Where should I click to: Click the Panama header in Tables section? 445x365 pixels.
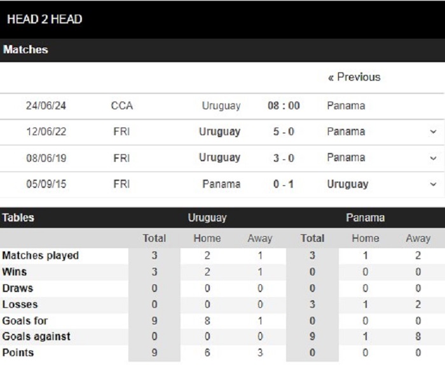366,218
